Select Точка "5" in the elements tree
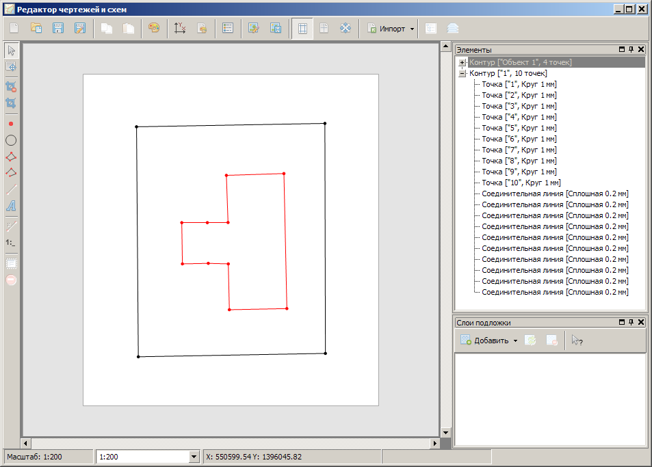Image resolution: width=652 pixels, height=467 pixels. pyautogui.click(x=519, y=128)
